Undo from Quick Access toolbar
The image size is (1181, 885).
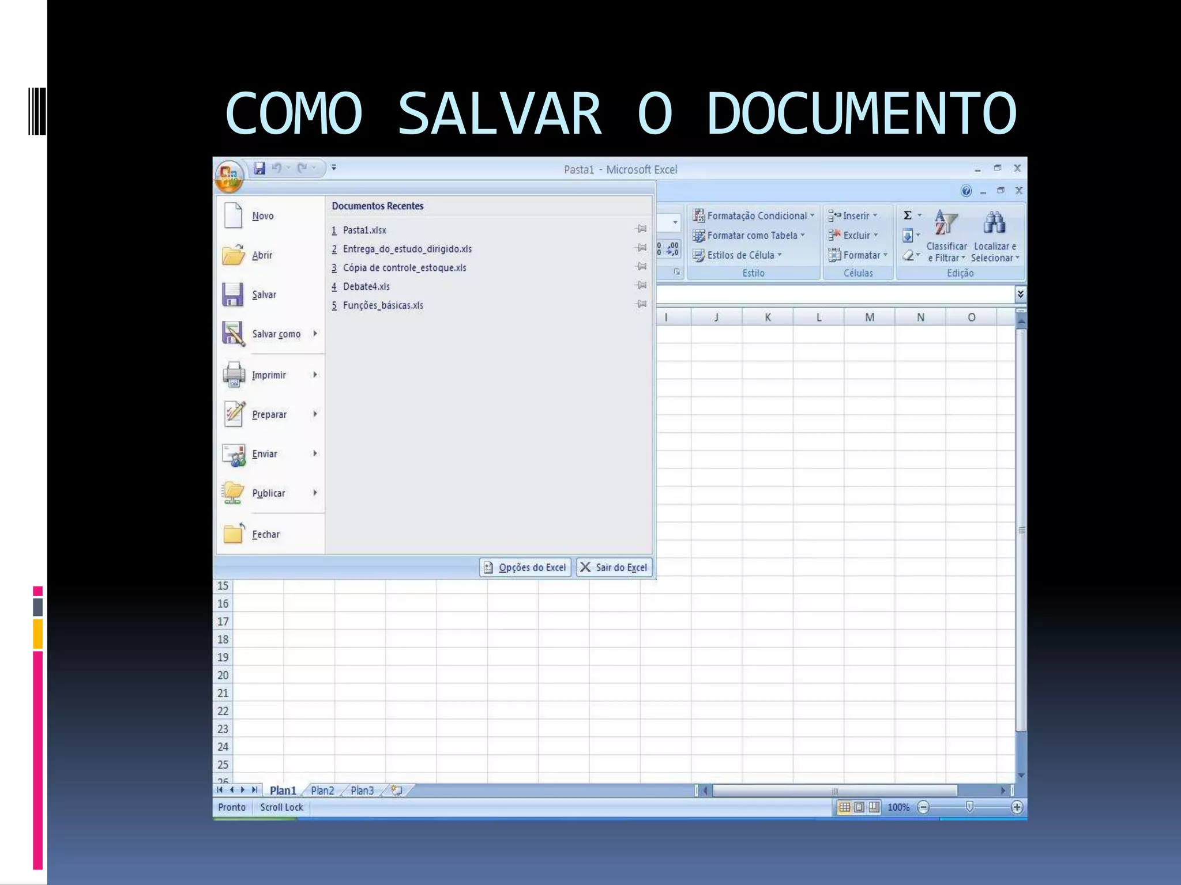tap(277, 168)
